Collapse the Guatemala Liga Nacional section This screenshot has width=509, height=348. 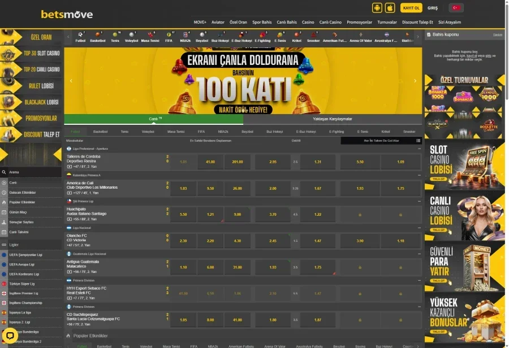tap(419, 254)
